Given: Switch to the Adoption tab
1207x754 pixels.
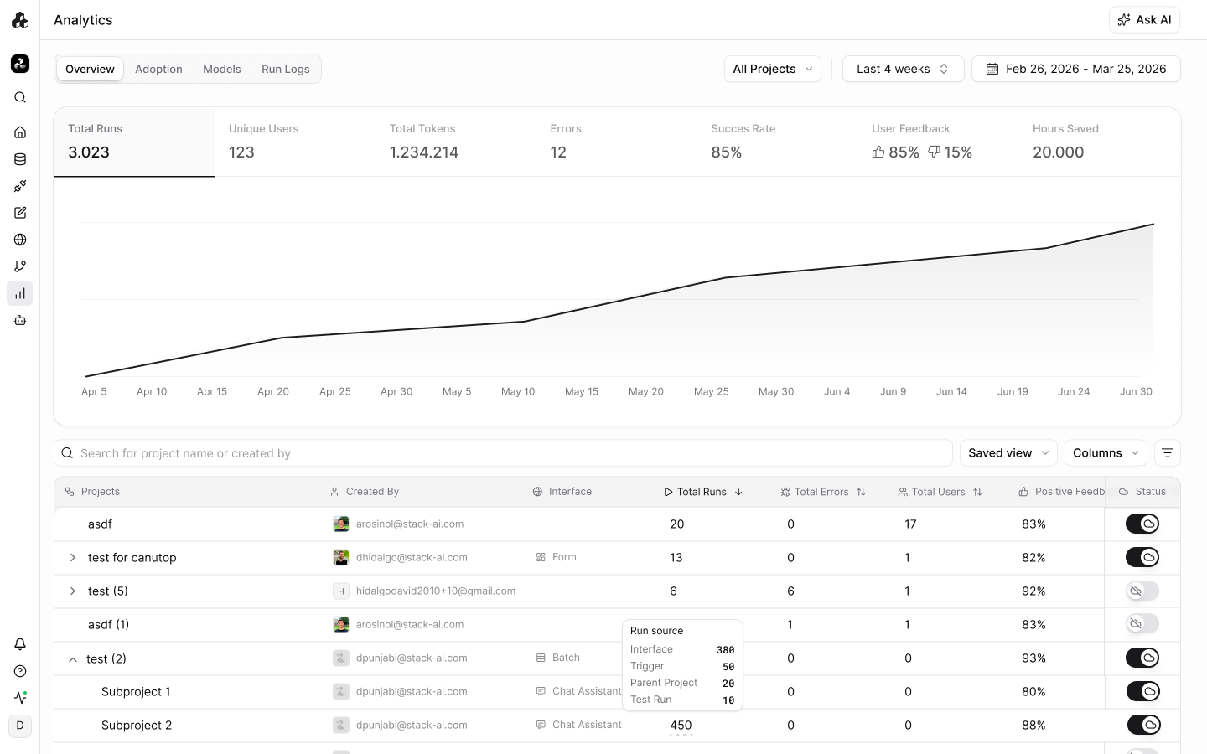Looking at the screenshot, I should click(x=158, y=69).
